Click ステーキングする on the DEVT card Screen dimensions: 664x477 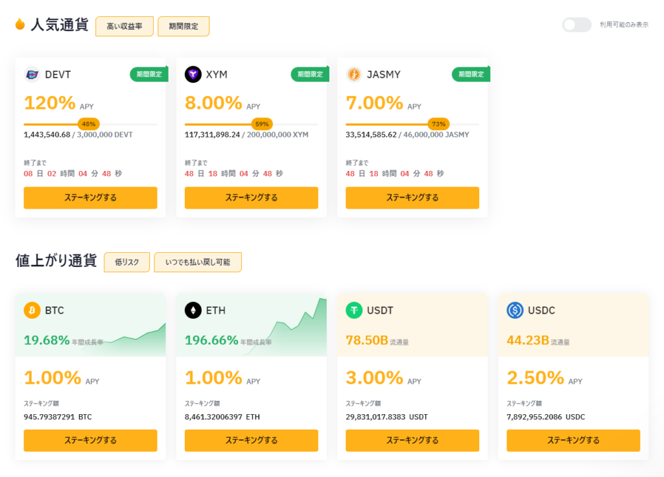pyautogui.click(x=90, y=198)
